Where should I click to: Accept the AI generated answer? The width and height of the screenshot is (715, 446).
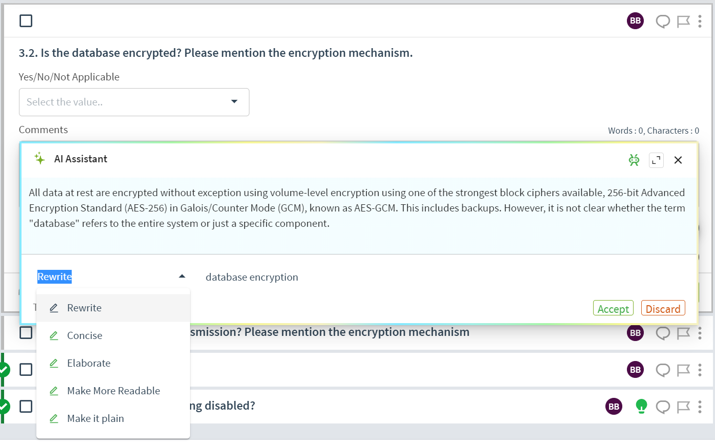click(613, 309)
